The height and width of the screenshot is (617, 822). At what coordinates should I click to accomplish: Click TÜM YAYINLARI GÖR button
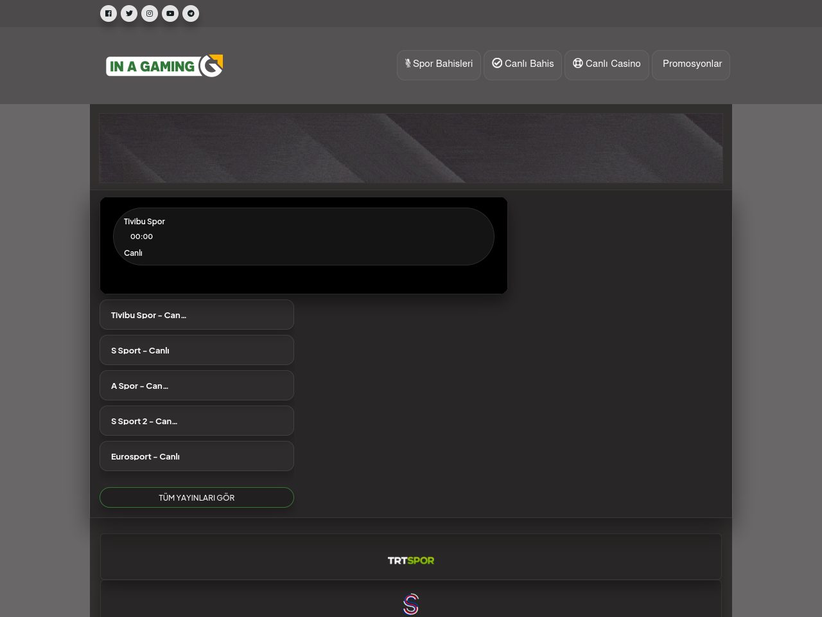(197, 497)
